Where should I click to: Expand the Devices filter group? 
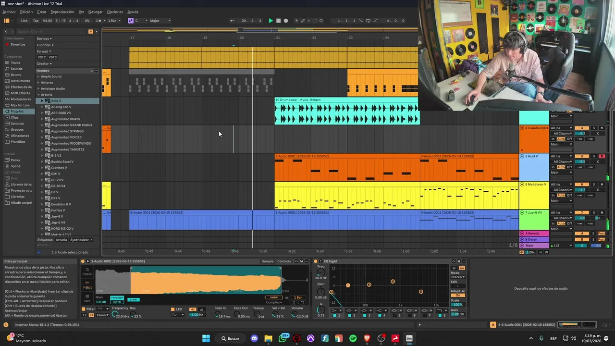click(x=44, y=38)
